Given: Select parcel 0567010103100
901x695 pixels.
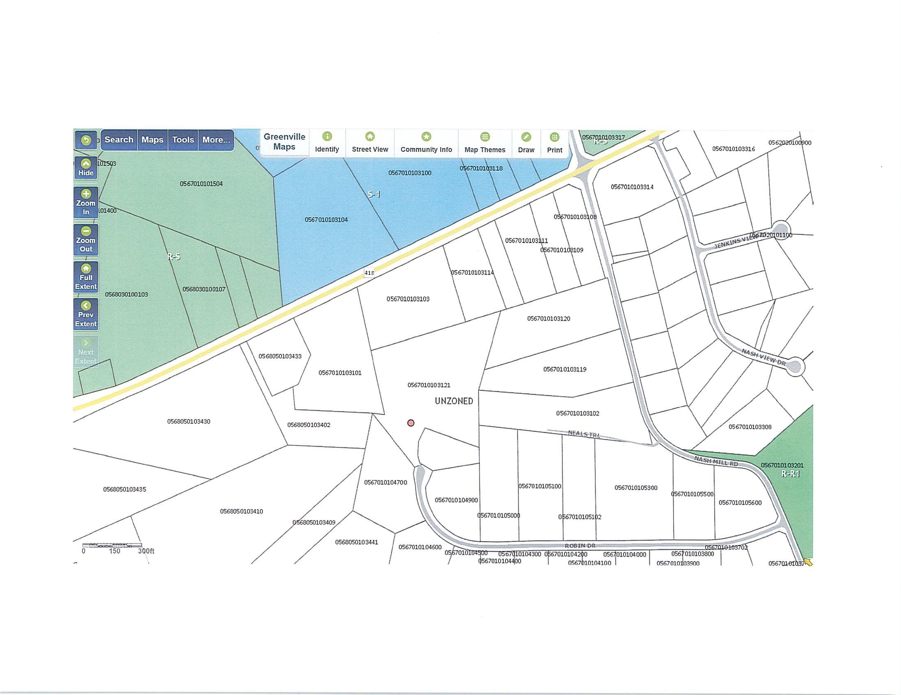Looking at the screenshot, I should click(x=410, y=173).
